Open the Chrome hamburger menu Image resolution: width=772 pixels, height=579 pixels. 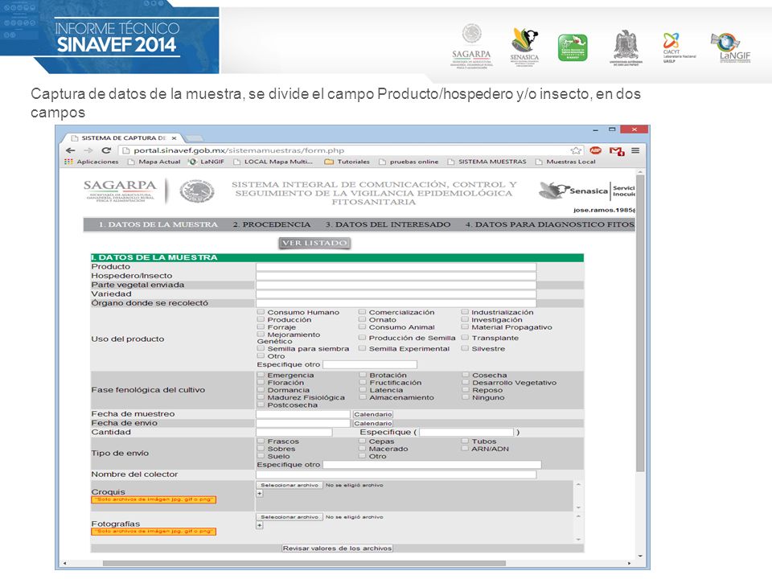point(635,150)
